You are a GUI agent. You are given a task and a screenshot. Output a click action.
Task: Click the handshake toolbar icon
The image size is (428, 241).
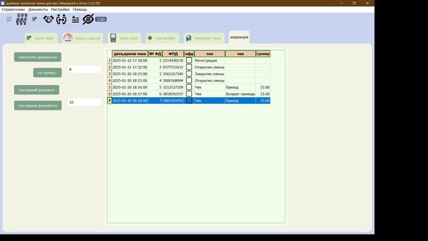(x=48, y=19)
